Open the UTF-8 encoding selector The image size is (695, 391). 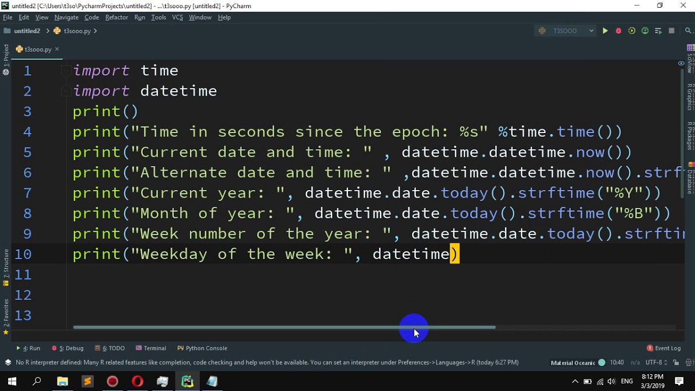pos(656,363)
